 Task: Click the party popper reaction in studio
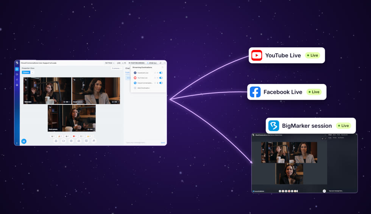[60, 136]
